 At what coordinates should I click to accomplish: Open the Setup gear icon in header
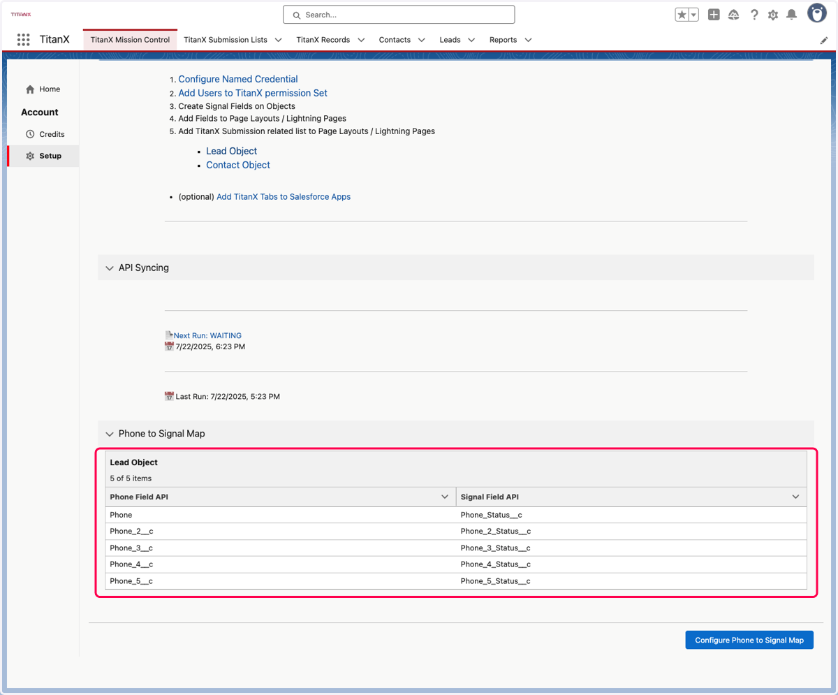773,15
